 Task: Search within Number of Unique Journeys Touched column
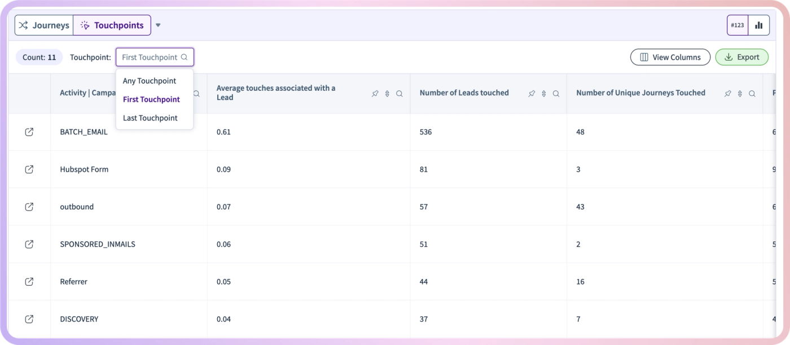tap(752, 94)
